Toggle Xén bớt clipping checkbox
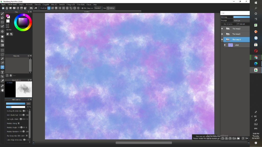262x147 pixels. click(x=238, y=24)
